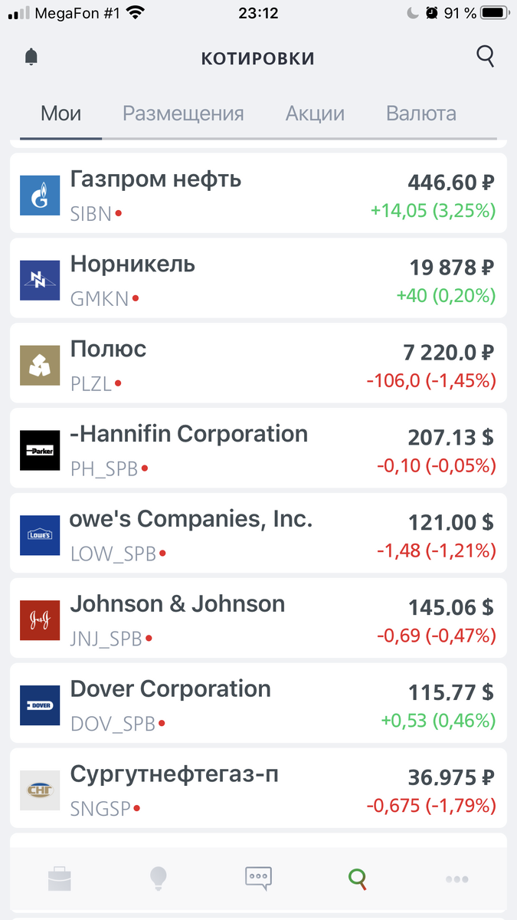
Task: Open the Сургутнефтегаз-п SNGSP quote
Action: tap(258, 790)
